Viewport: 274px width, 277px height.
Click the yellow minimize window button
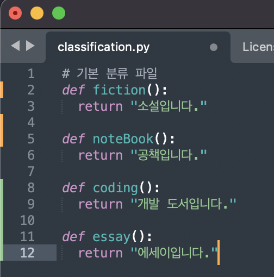[37, 13]
